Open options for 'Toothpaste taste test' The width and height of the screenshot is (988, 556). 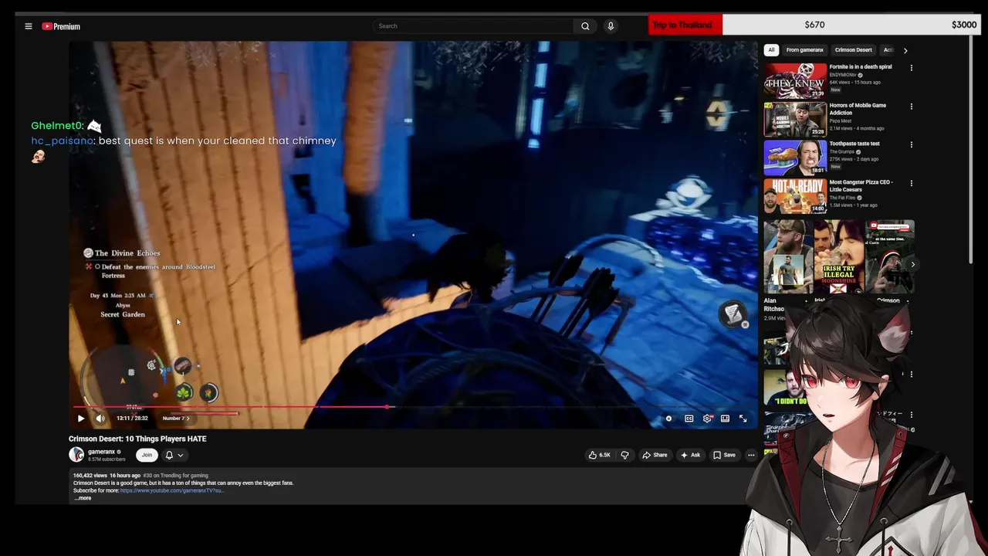click(911, 144)
